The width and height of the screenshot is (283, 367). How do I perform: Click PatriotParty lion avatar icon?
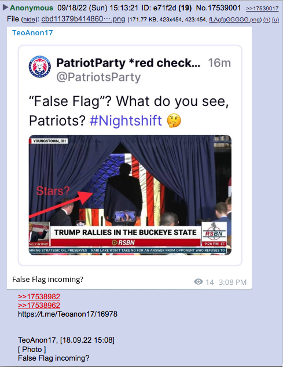pos(40,67)
